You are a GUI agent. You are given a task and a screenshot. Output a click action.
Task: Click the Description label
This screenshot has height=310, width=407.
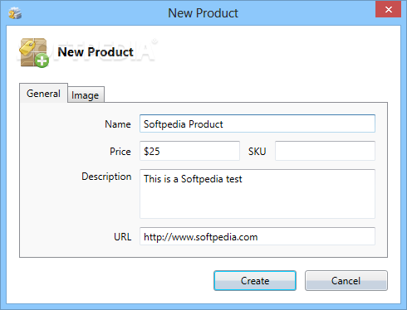[x=106, y=177]
